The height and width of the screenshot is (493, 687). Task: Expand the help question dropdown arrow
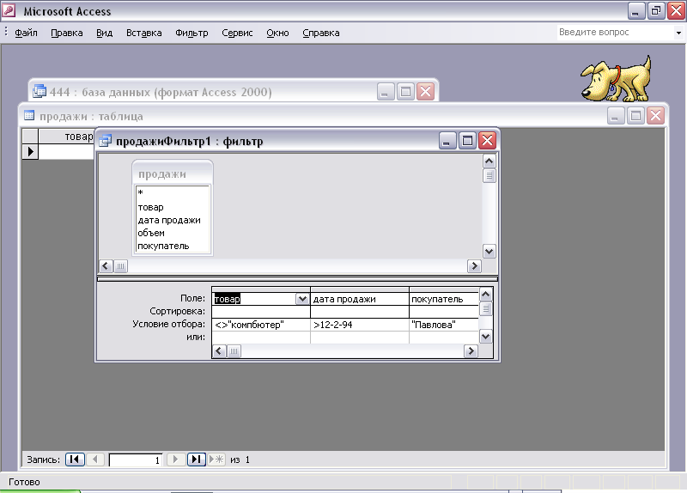pos(678,33)
